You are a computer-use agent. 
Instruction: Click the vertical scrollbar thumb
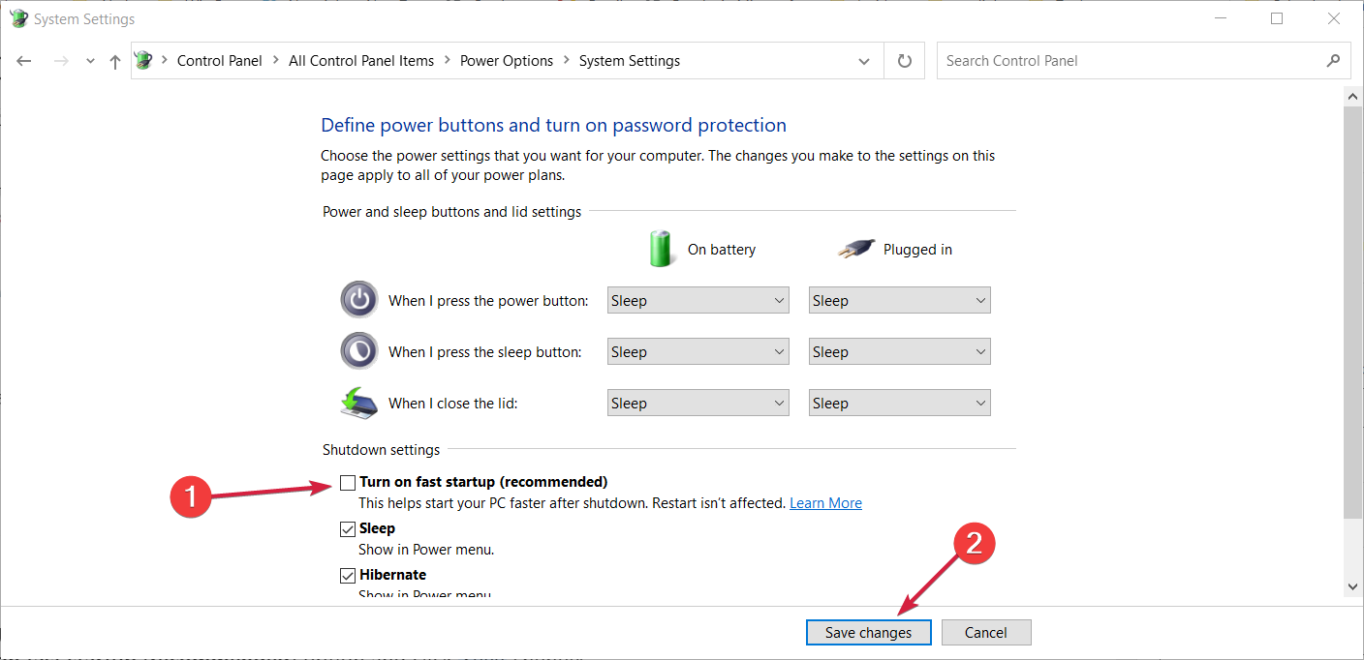[1353, 310]
